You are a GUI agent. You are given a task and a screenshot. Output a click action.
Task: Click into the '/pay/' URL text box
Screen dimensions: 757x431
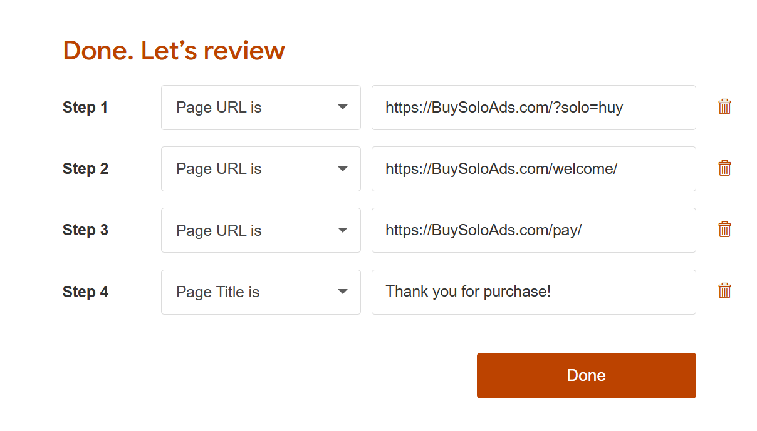(x=533, y=230)
